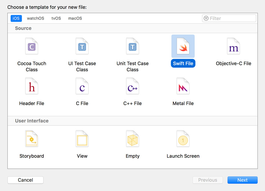Stay on the iOS tab
This screenshot has width=265, height=191.
tap(16, 18)
